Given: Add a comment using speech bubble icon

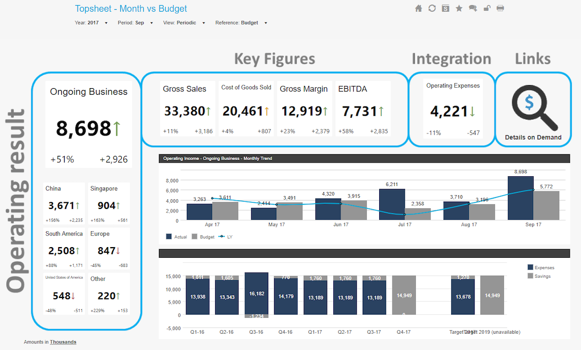Looking at the screenshot, I should 473,9.
